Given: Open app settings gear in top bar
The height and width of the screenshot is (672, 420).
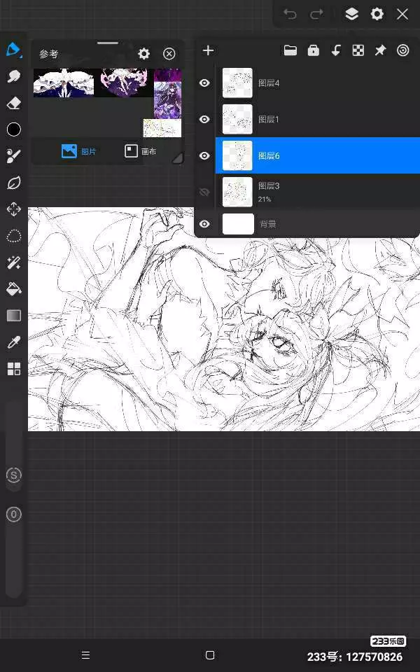Looking at the screenshot, I should pos(377,14).
